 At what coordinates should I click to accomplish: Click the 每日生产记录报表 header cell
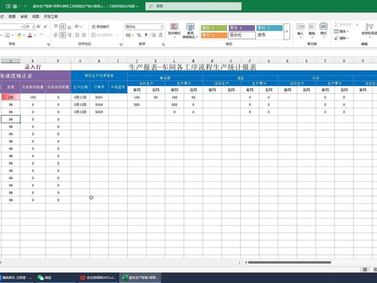coord(99,75)
